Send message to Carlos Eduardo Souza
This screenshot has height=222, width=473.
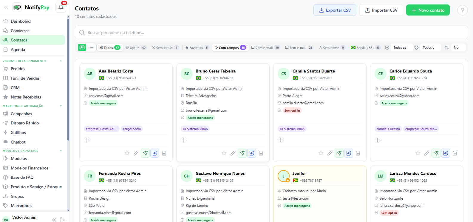point(436,153)
